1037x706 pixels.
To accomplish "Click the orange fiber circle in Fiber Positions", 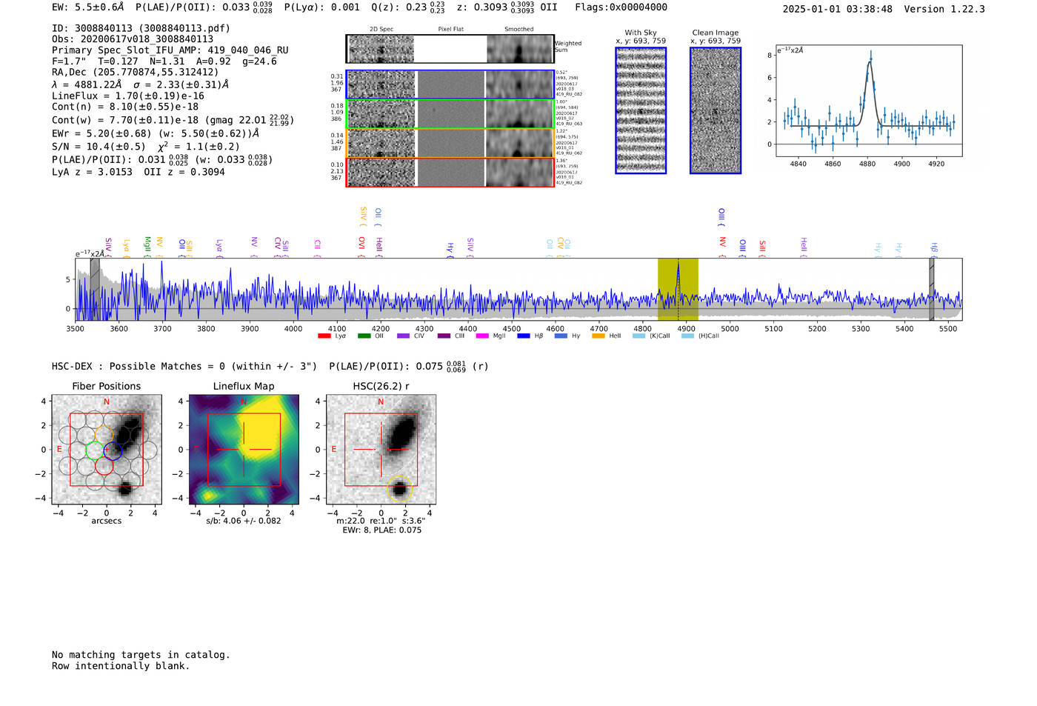I will coord(104,435).
